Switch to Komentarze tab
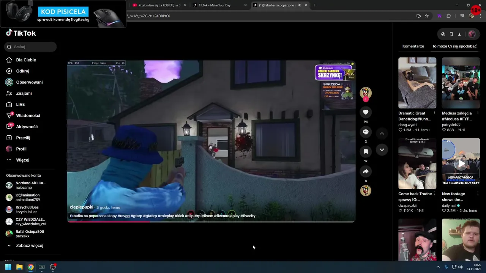 click(x=413, y=46)
